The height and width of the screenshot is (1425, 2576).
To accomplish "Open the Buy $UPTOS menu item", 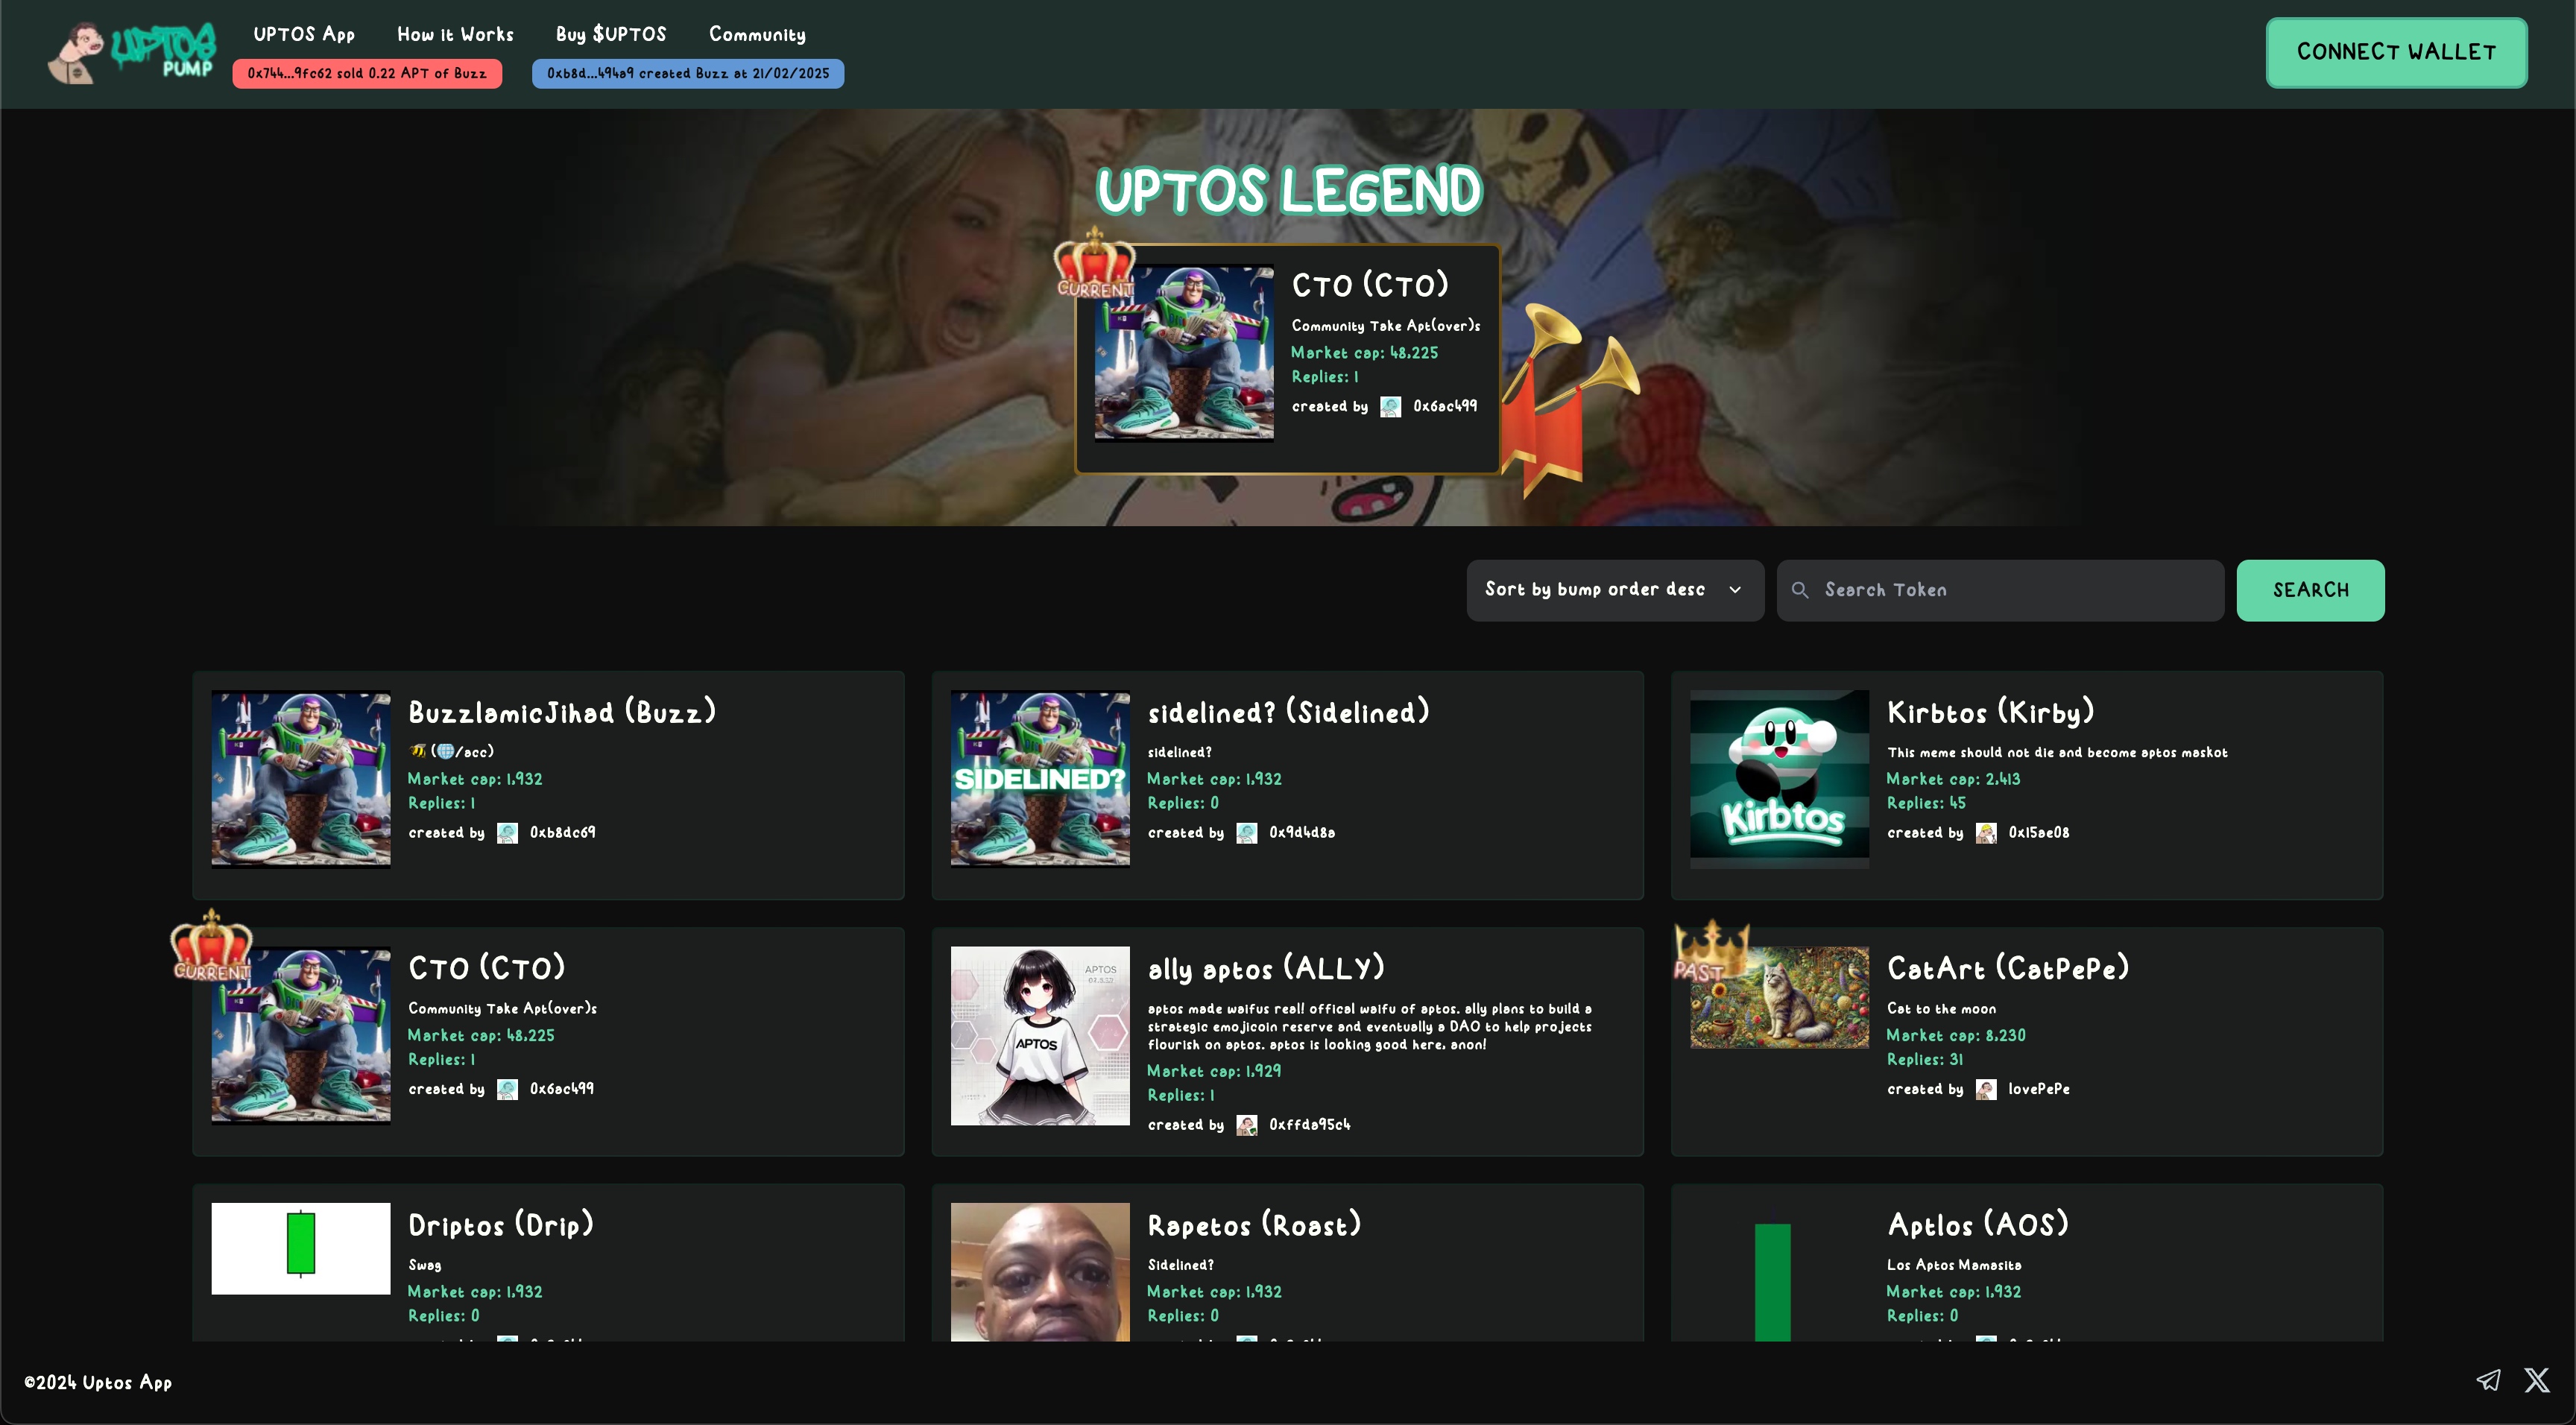I will click(610, 34).
